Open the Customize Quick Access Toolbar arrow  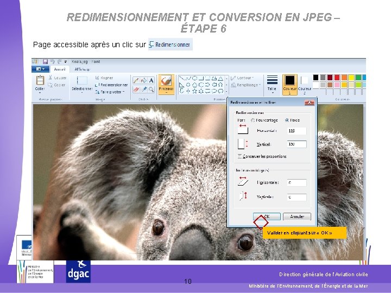pos(66,62)
